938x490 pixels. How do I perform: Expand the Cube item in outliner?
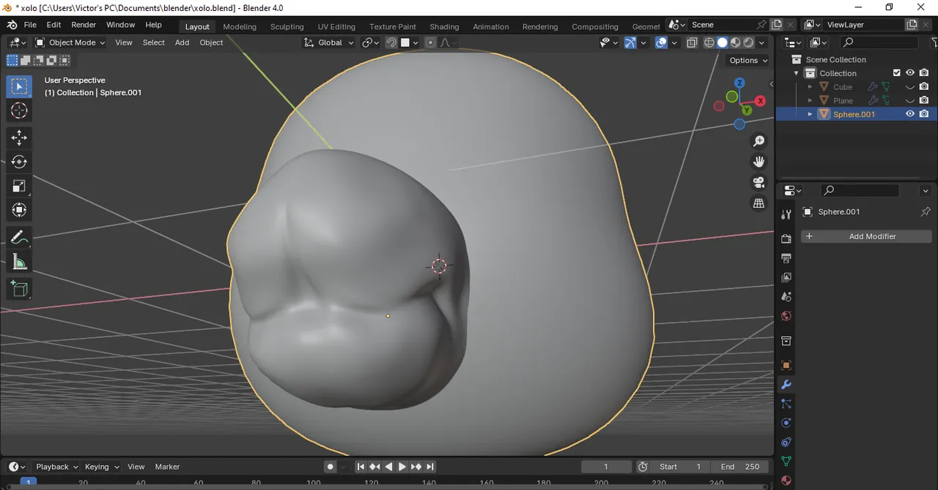(810, 87)
